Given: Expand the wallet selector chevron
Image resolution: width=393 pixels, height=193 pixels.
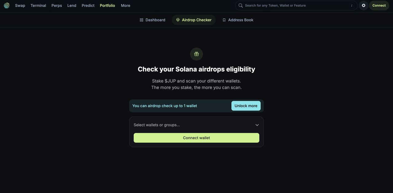Looking at the screenshot, I should 257,125.
